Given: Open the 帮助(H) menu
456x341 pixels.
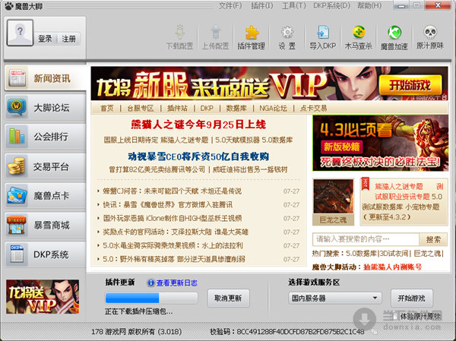Looking at the screenshot, I should pos(369,6).
